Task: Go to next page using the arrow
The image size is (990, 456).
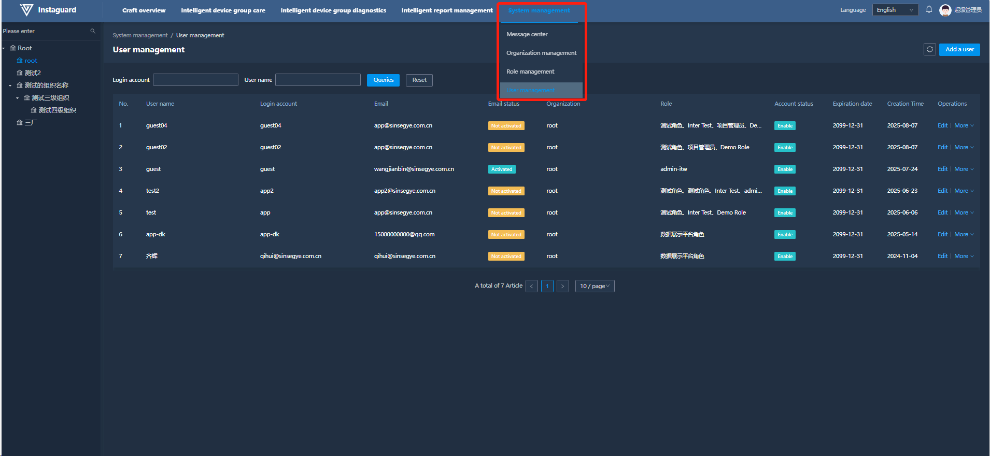Action: (562, 286)
